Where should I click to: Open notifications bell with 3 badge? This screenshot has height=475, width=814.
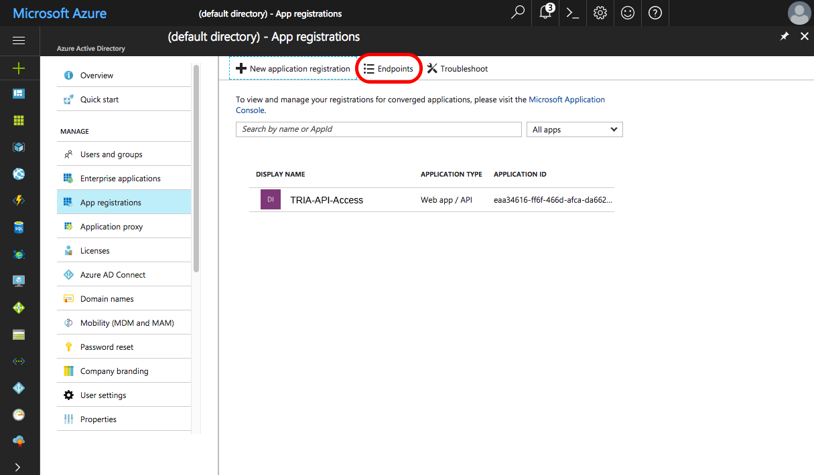pyautogui.click(x=547, y=12)
